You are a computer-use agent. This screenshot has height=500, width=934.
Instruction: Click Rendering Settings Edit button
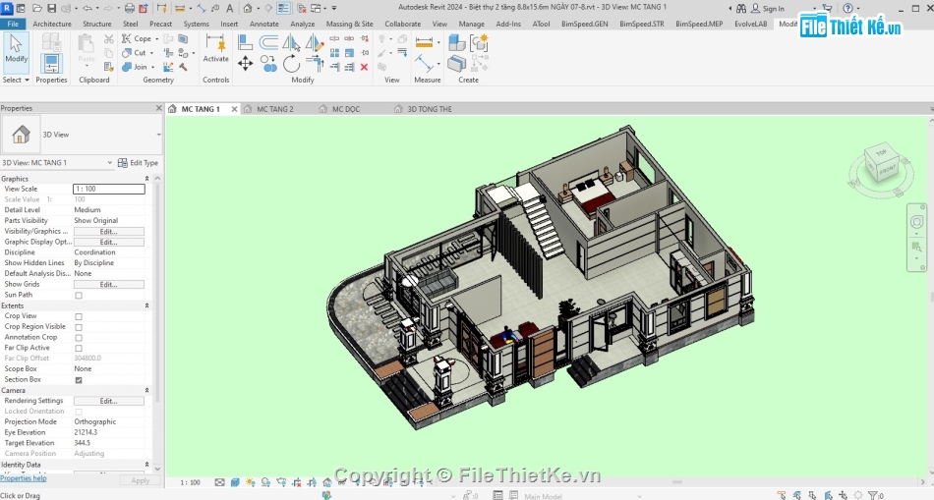coord(108,401)
